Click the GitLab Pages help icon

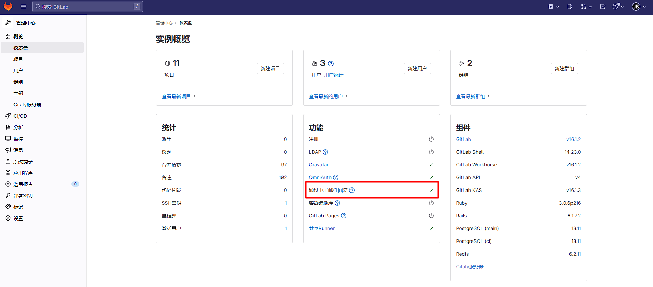(344, 216)
